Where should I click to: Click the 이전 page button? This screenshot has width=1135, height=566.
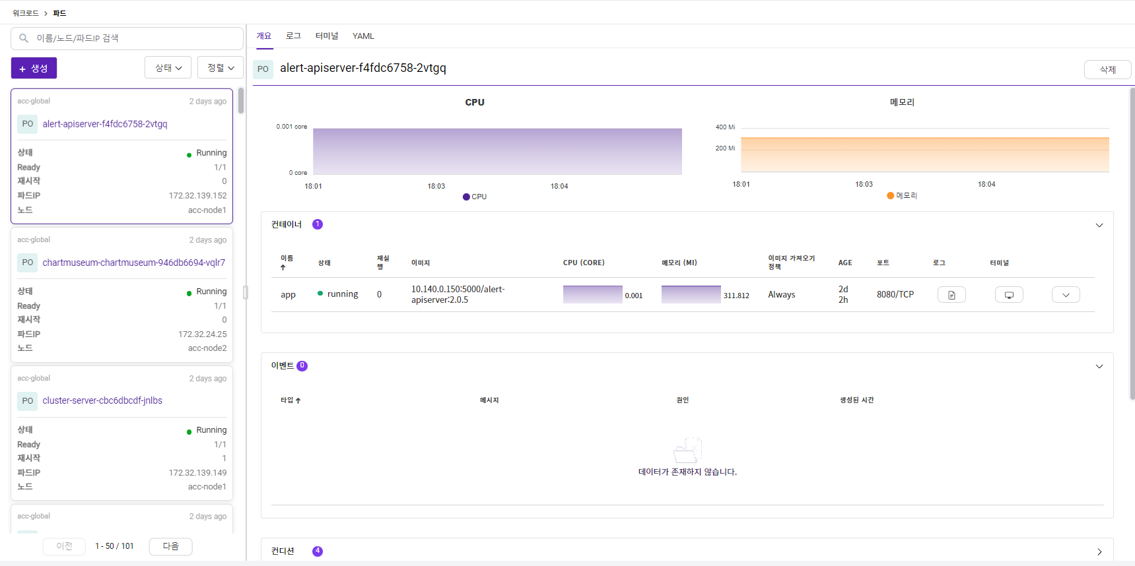[x=64, y=546]
